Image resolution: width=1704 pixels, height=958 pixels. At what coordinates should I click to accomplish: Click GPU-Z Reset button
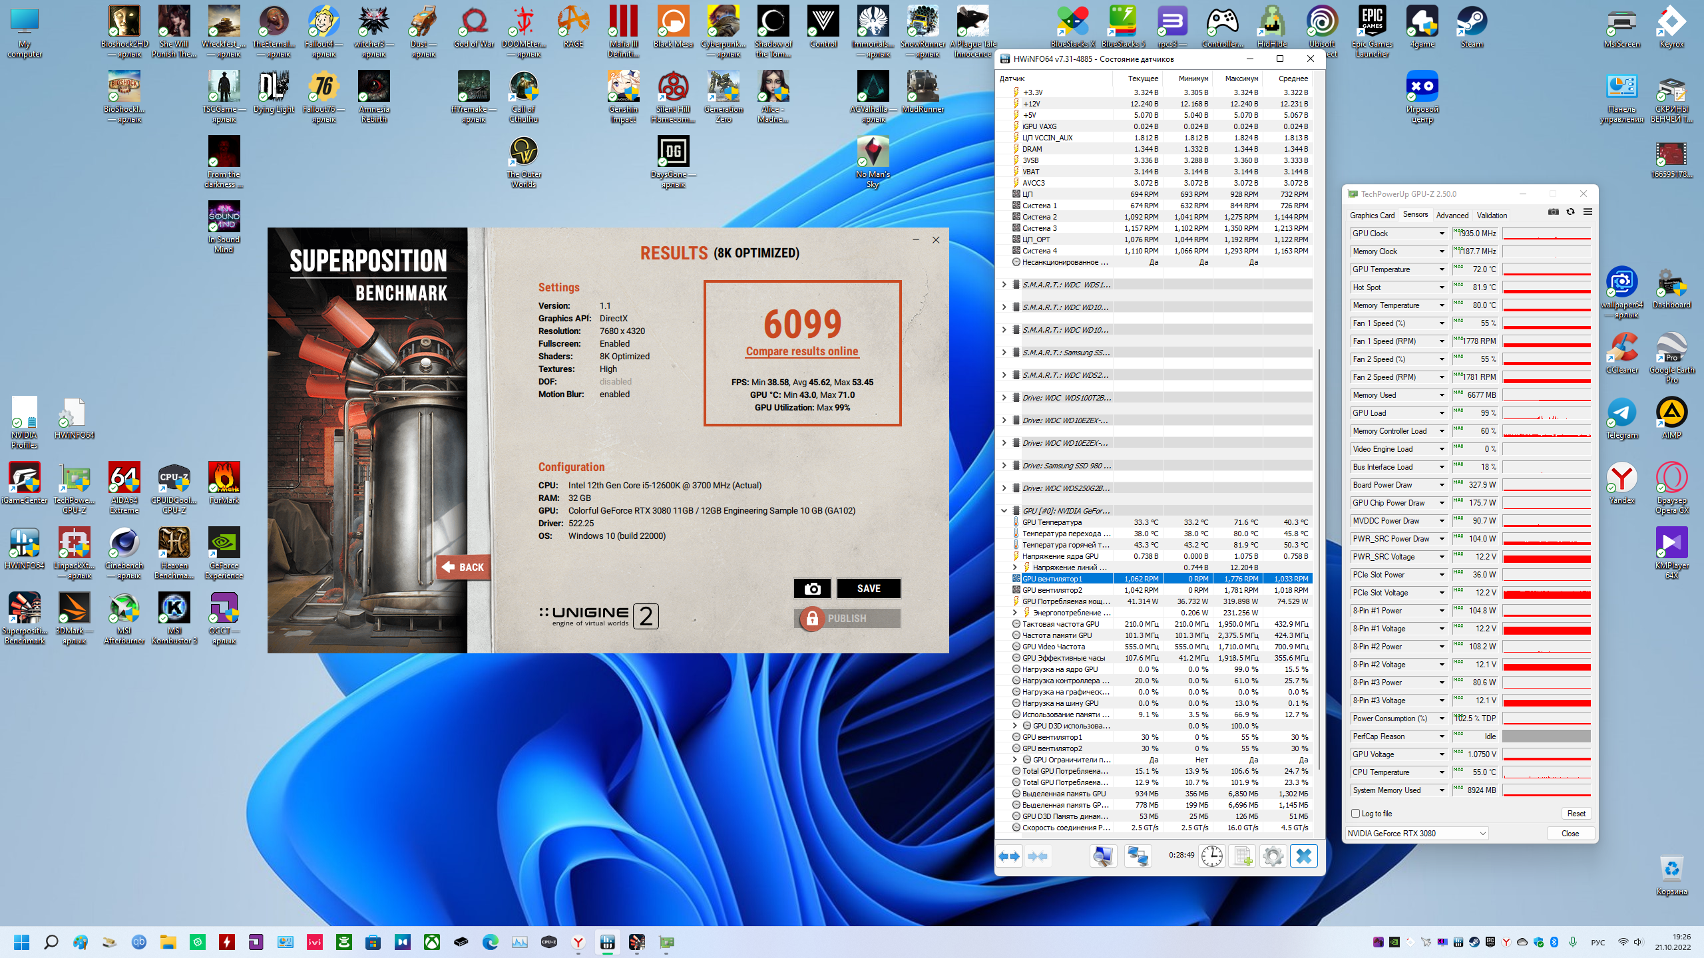1576,814
